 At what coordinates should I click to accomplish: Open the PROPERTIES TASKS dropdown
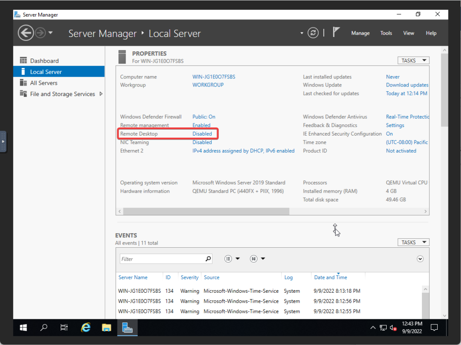tap(413, 60)
